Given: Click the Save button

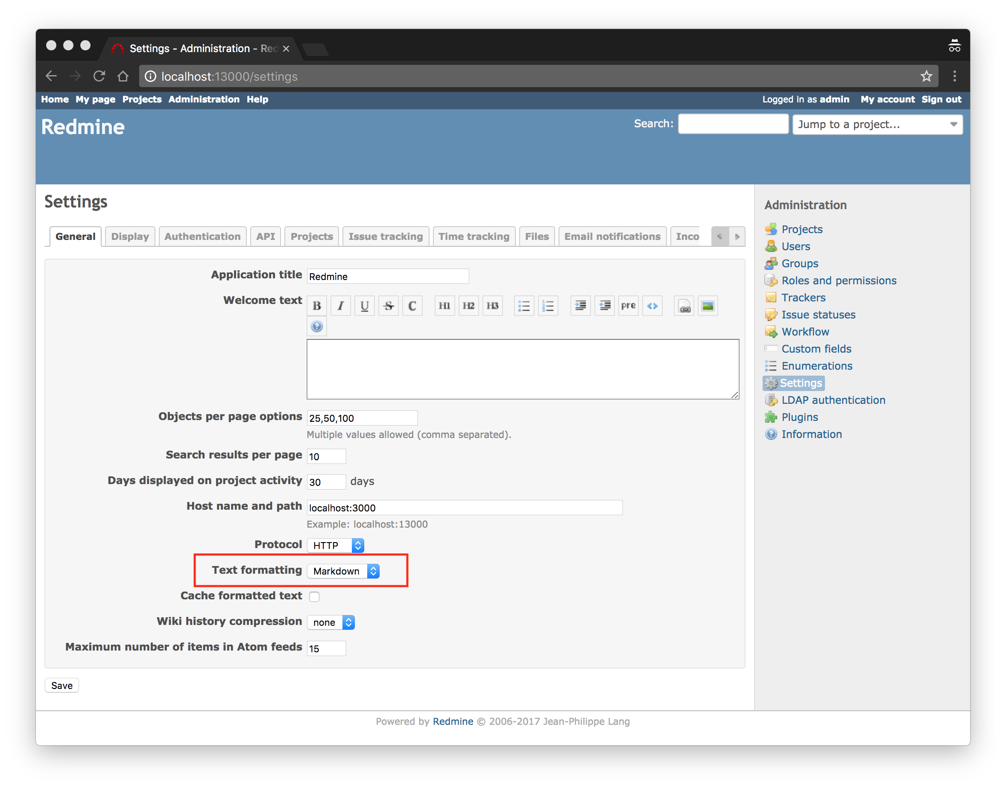Looking at the screenshot, I should pos(62,686).
